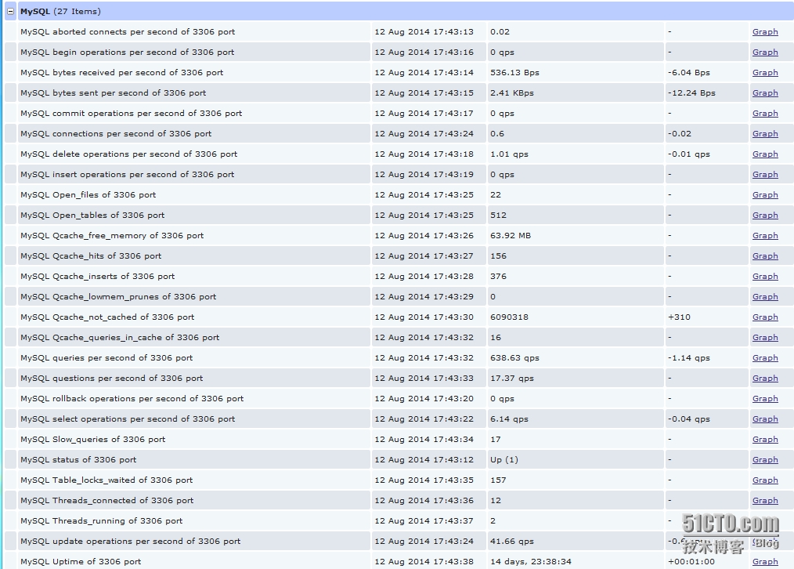Select 'MySQL connections per second of 3306 port'
The height and width of the screenshot is (569, 794).
(116, 134)
